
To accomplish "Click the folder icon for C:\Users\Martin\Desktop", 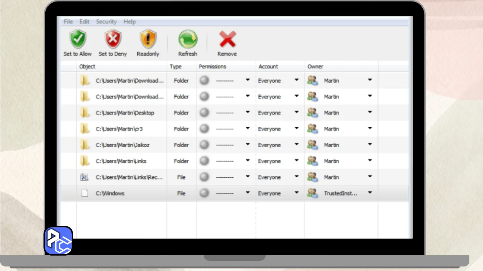I will [x=85, y=113].
